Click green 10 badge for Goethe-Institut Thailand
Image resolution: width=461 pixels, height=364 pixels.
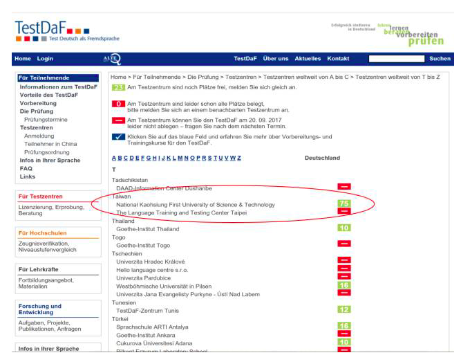pyautogui.click(x=344, y=228)
